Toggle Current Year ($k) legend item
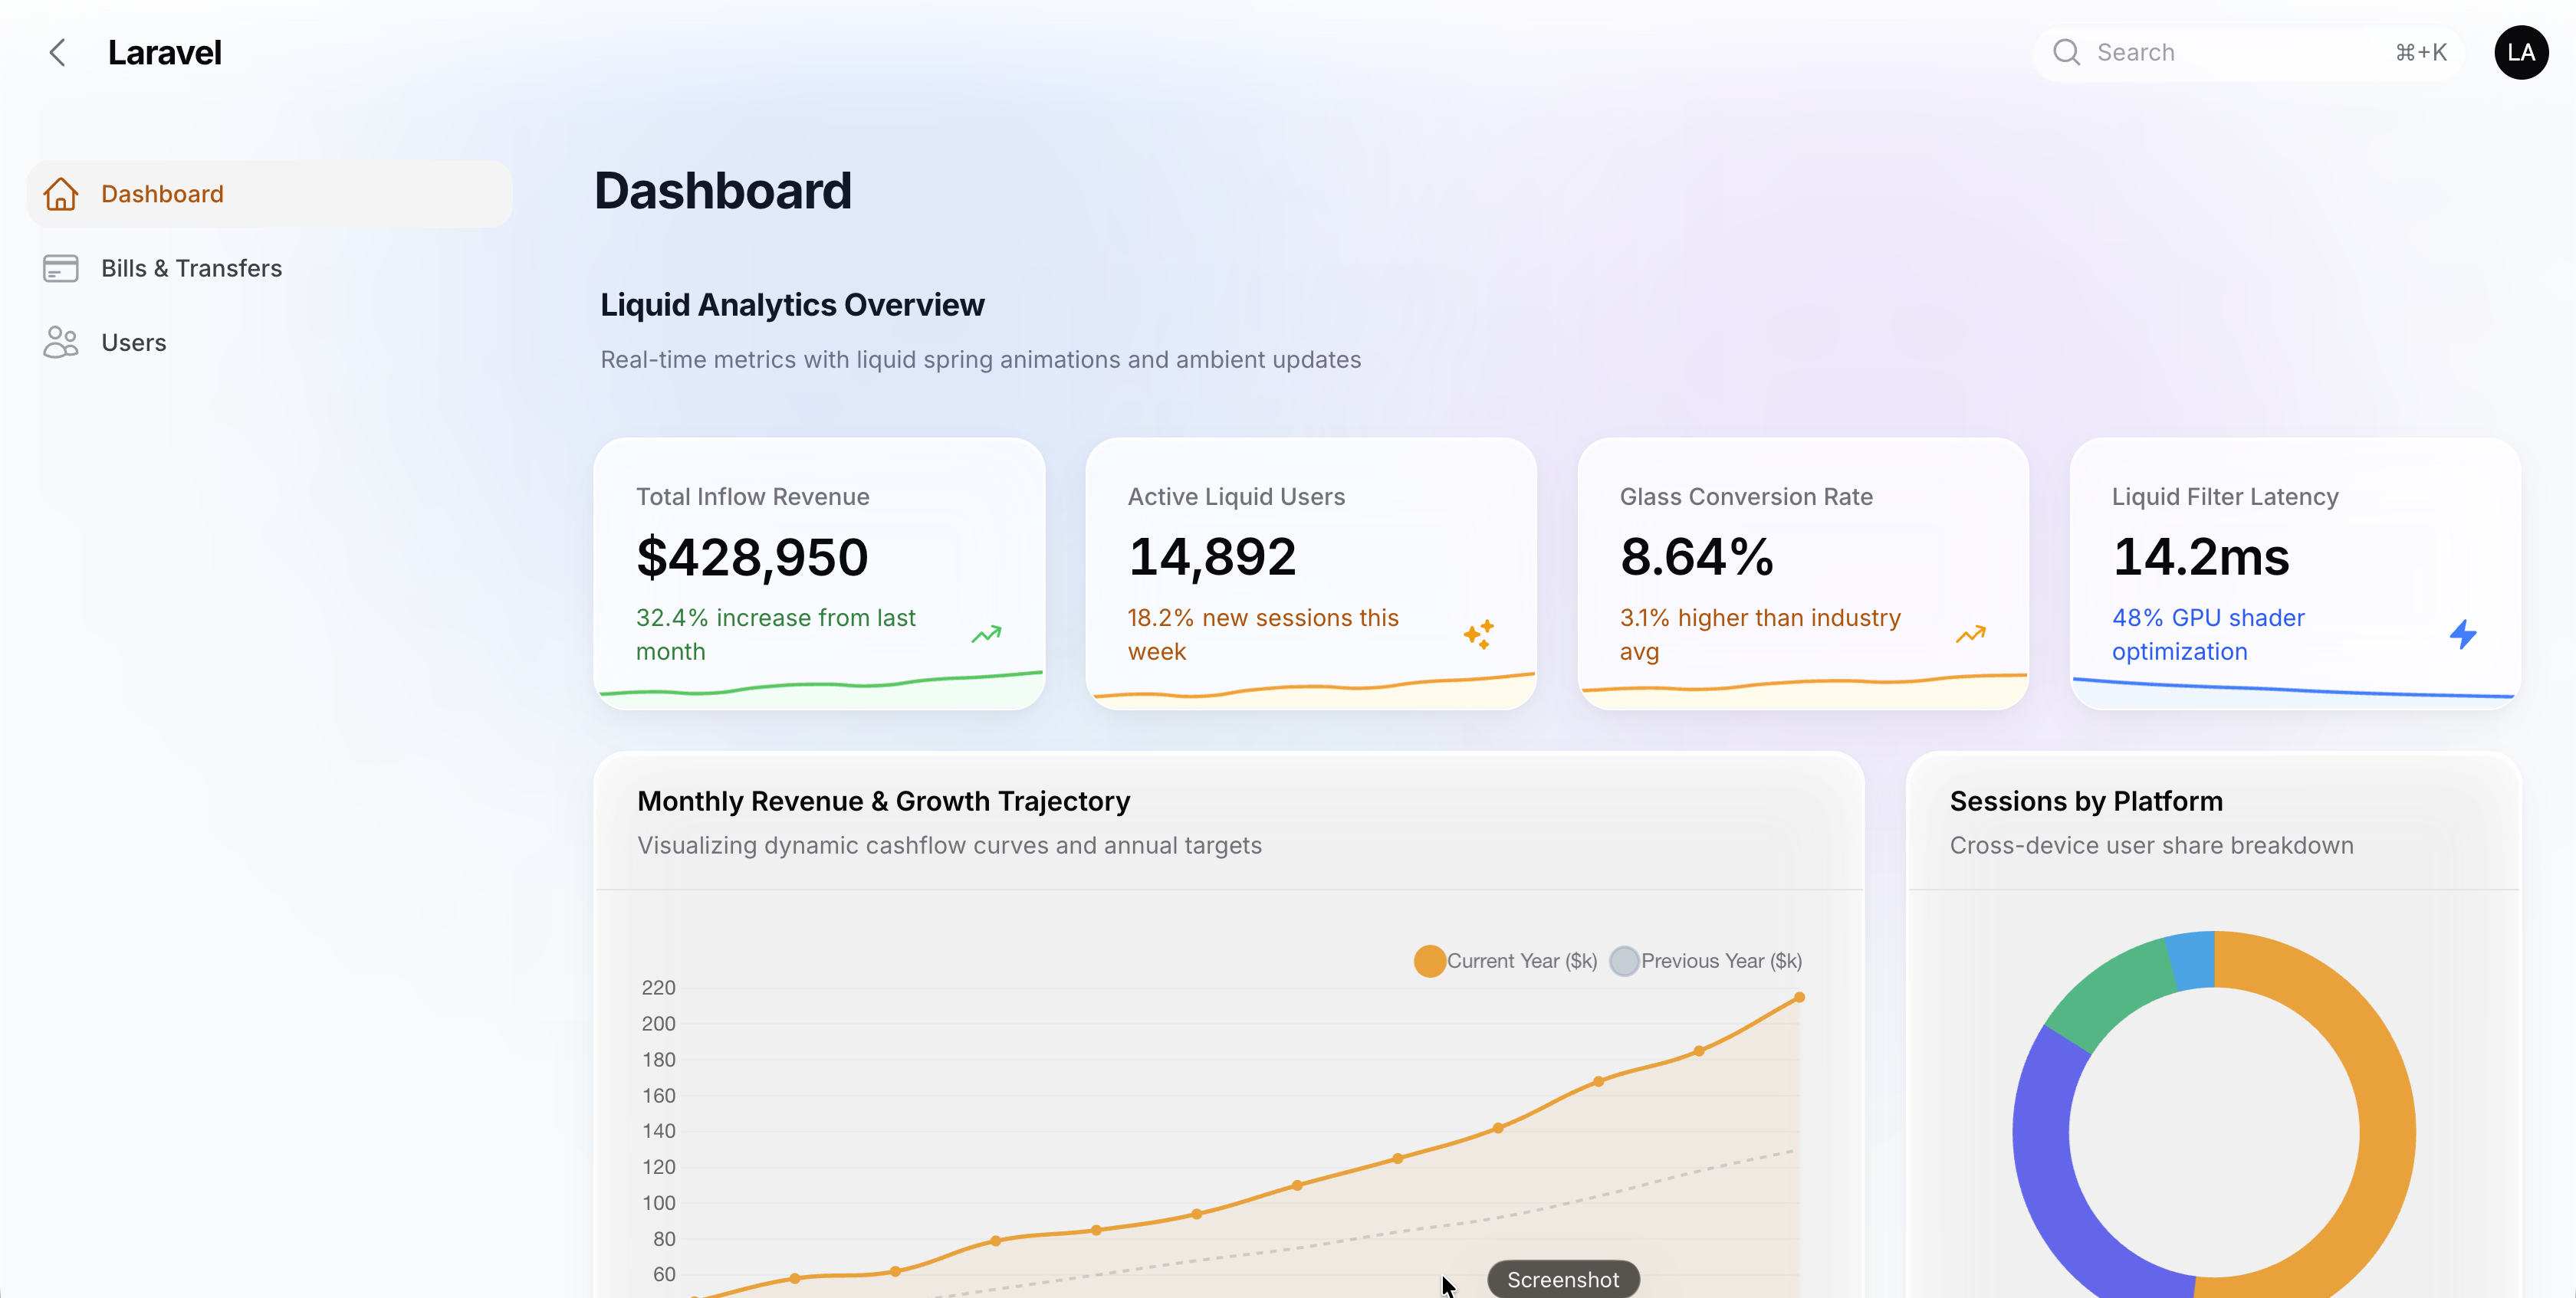 (x=1505, y=960)
